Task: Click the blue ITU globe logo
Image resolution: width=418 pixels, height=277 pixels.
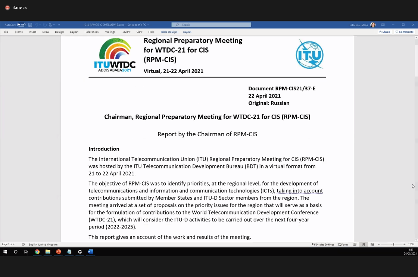Action: click(309, 54)
